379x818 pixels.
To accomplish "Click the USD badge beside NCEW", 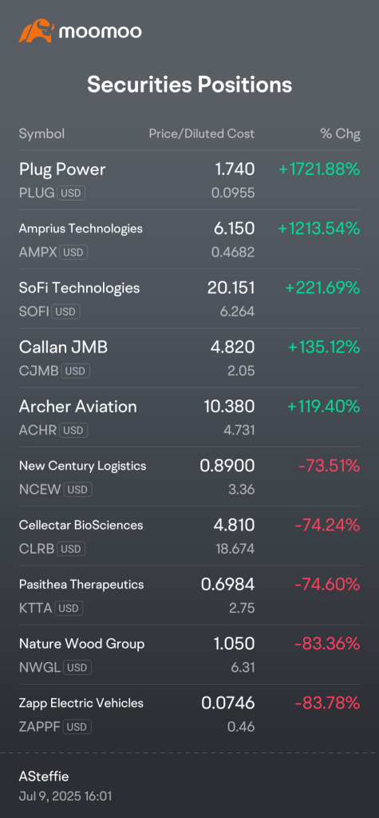I will tap(77, 490).
